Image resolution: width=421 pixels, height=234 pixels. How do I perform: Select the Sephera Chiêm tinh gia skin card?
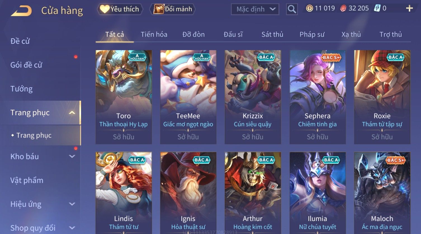coord(317,97)
